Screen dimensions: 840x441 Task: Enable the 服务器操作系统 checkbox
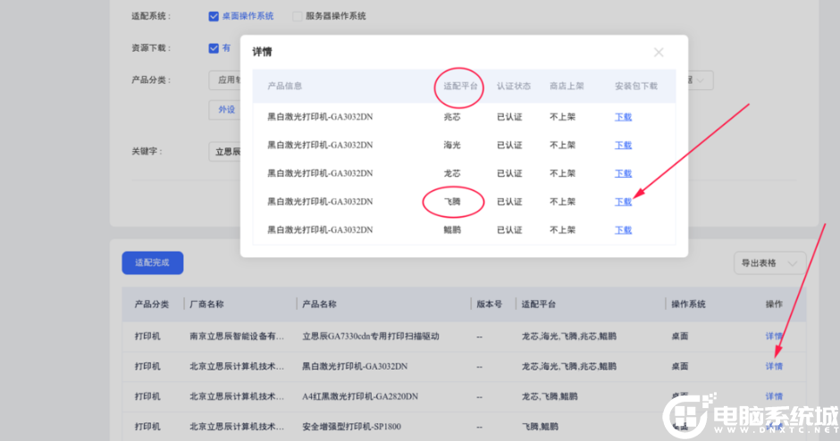click(x=297, y=16)
